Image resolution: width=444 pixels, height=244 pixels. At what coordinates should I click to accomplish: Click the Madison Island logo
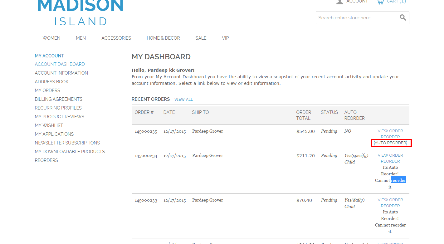[x=81, y=12]
